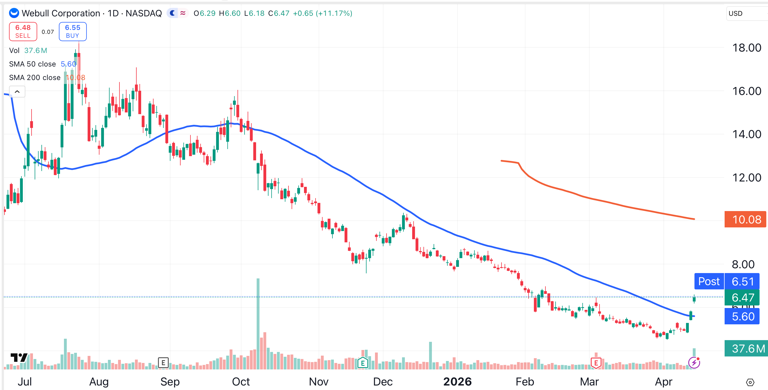The image size is (768, 390).
Task: Collapse the indicator legend with chevron
Action: click(x=17, y=92)
